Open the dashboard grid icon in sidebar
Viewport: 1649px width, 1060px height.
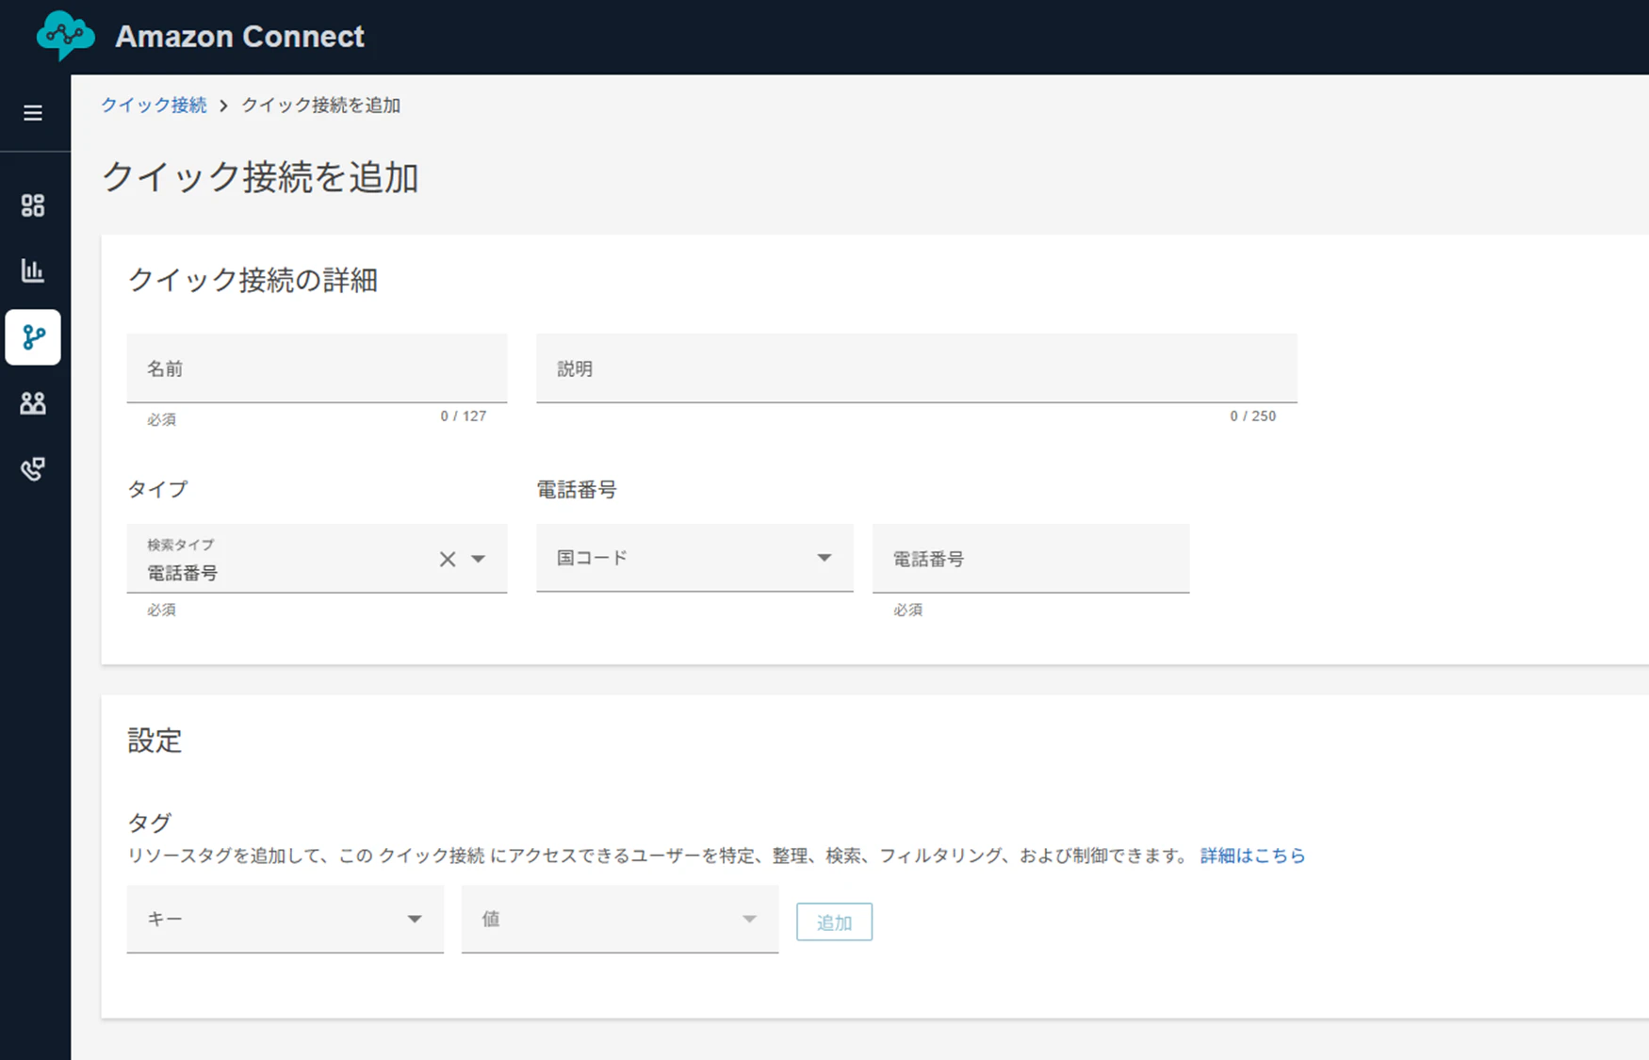point(33,205)
